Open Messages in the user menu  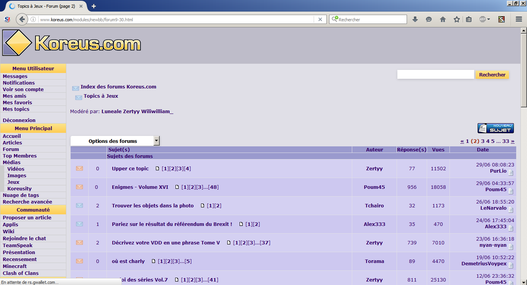coord(15,76)
